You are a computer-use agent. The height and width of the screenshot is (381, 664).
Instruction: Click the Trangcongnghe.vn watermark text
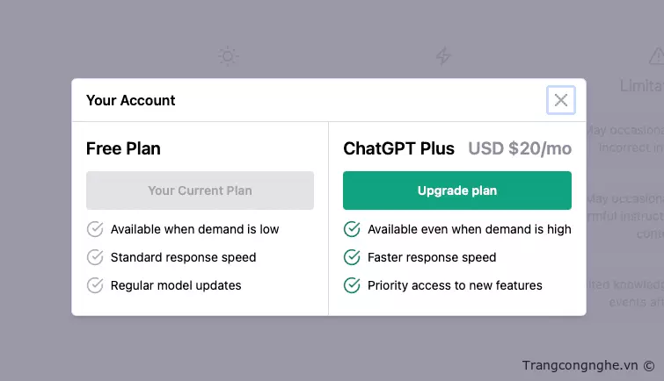pos(580,365)
